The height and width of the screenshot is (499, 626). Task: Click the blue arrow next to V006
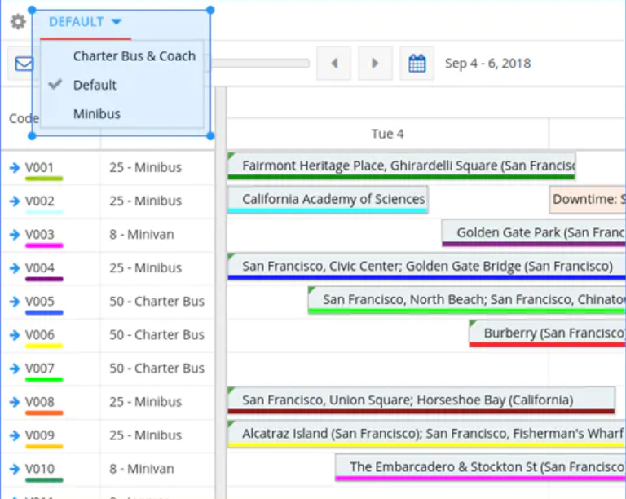tap(15, 335)
